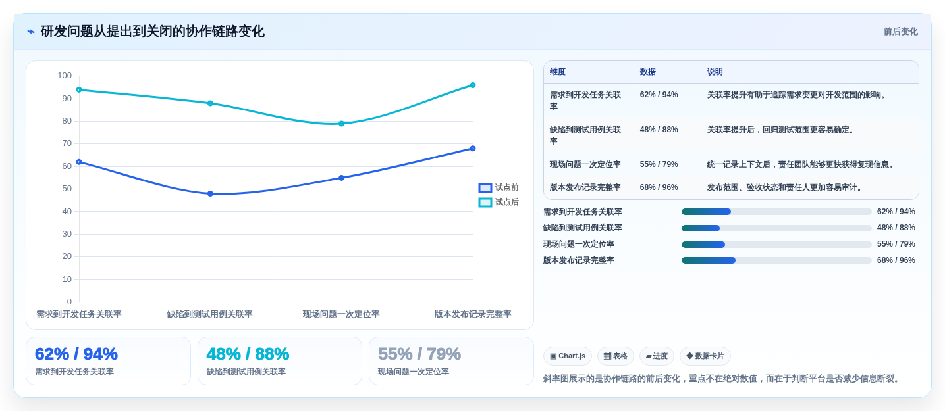Viewport: 945px width, 411px height.
Task: Click the 说明 column header
Action: click(715, 72)
